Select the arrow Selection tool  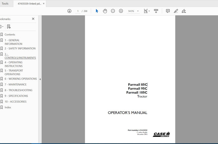tap(97, 11)
